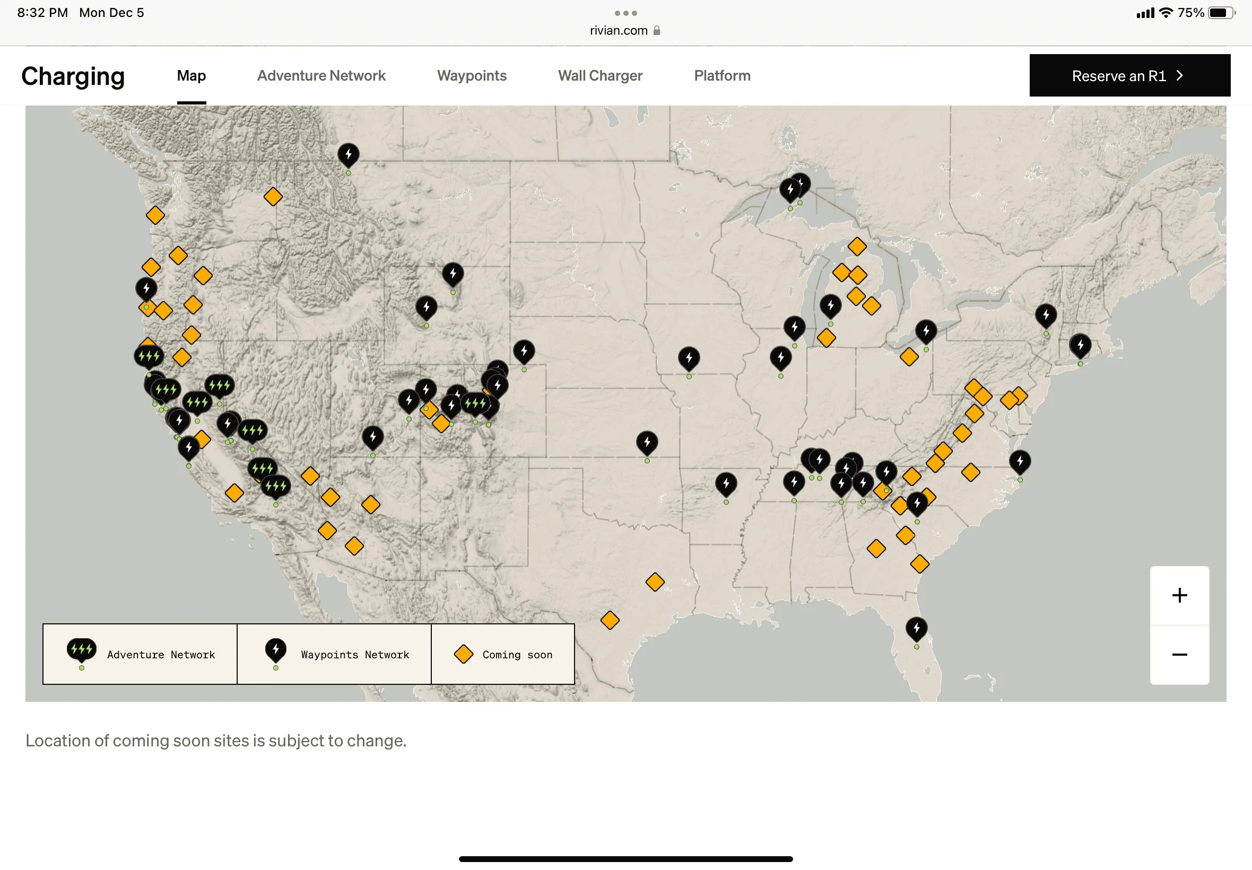This screenshot has width=1252, height=870.
Task: Select the Waypoints pin in Alberta, Canada
Action: (x=349, y=155)
